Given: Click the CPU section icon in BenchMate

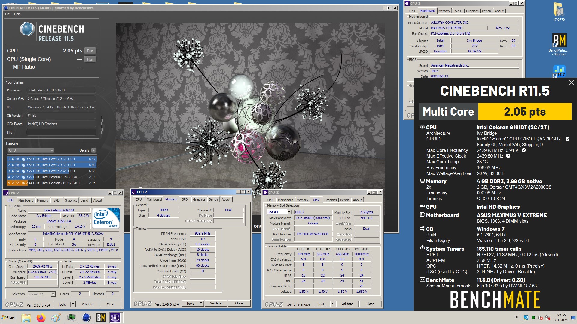Looking at the screenshot, I should pos(422,127).
